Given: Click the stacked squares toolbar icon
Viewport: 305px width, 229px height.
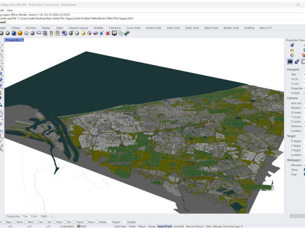Looking at the screenshot, I should tap(45, 33).
